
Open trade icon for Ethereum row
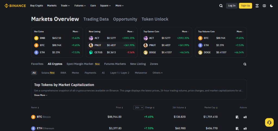pyautogui.click(x=245, y=129)
